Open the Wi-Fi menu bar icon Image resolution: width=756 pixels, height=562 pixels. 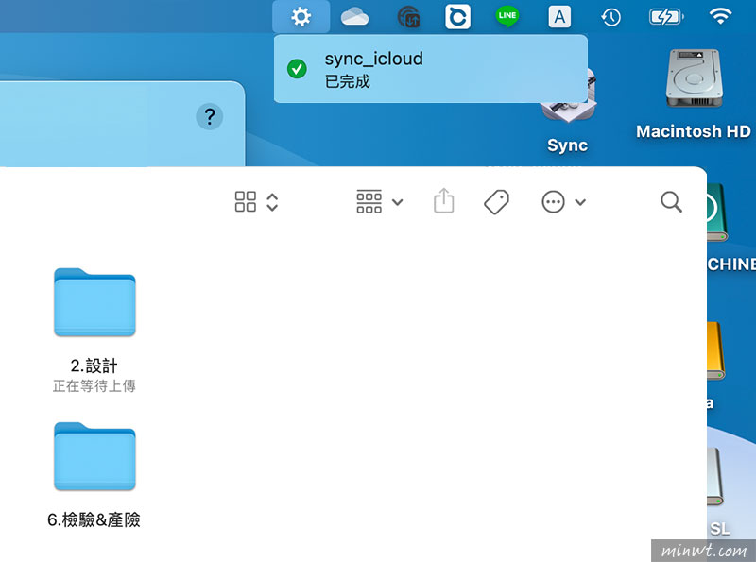(720, 16)
